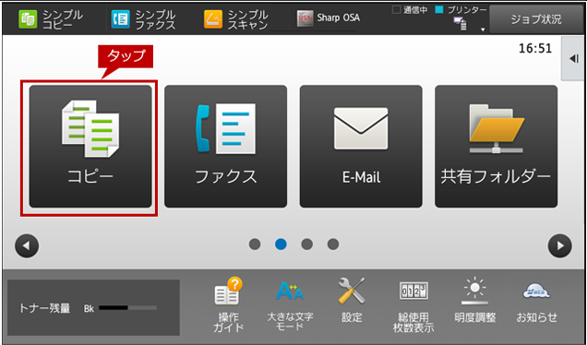
Task: Go to next home page arrow
Action: point(559,246)
